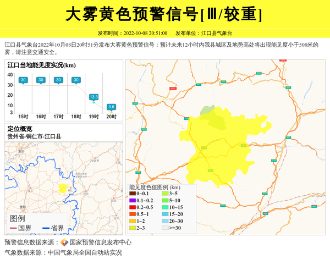330x259 pixels.
Task: Click the 江口当地能见度实况 chart title
Action: tap(41, 65)
